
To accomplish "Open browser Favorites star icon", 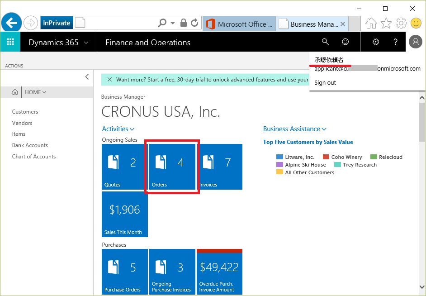I will [386, 24].
